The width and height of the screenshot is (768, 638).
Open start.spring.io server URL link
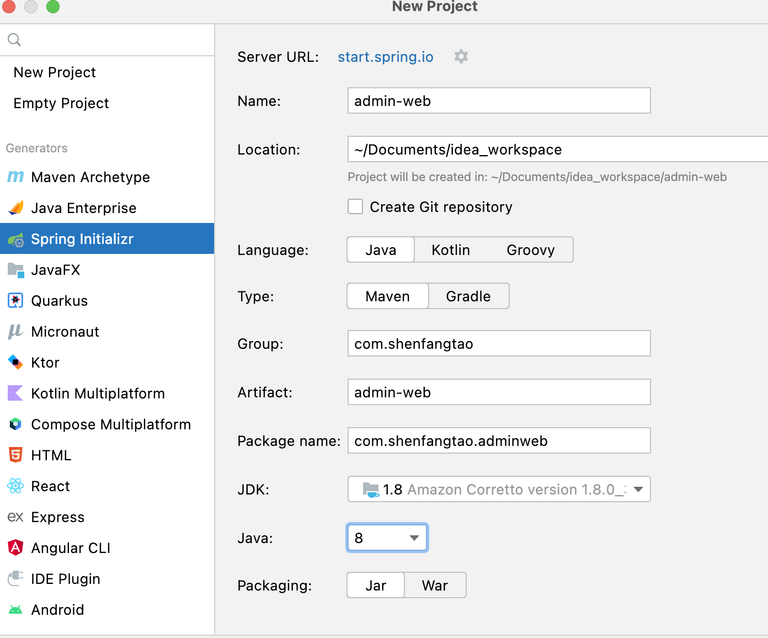(x=386, y=57)
